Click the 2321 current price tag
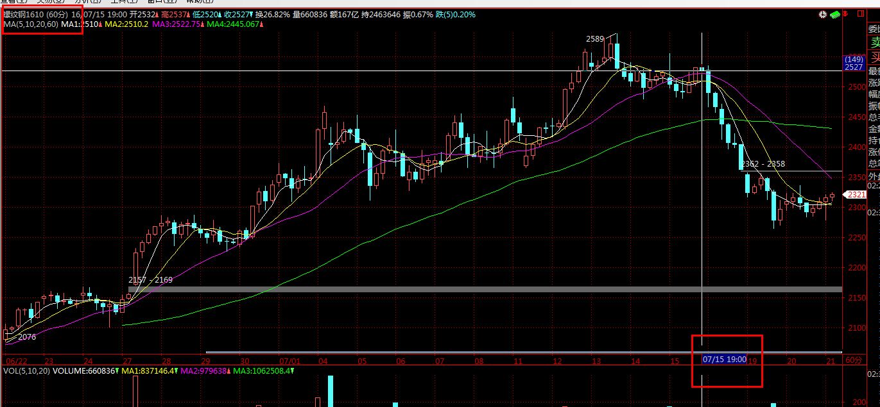 [x=855, y=194]
